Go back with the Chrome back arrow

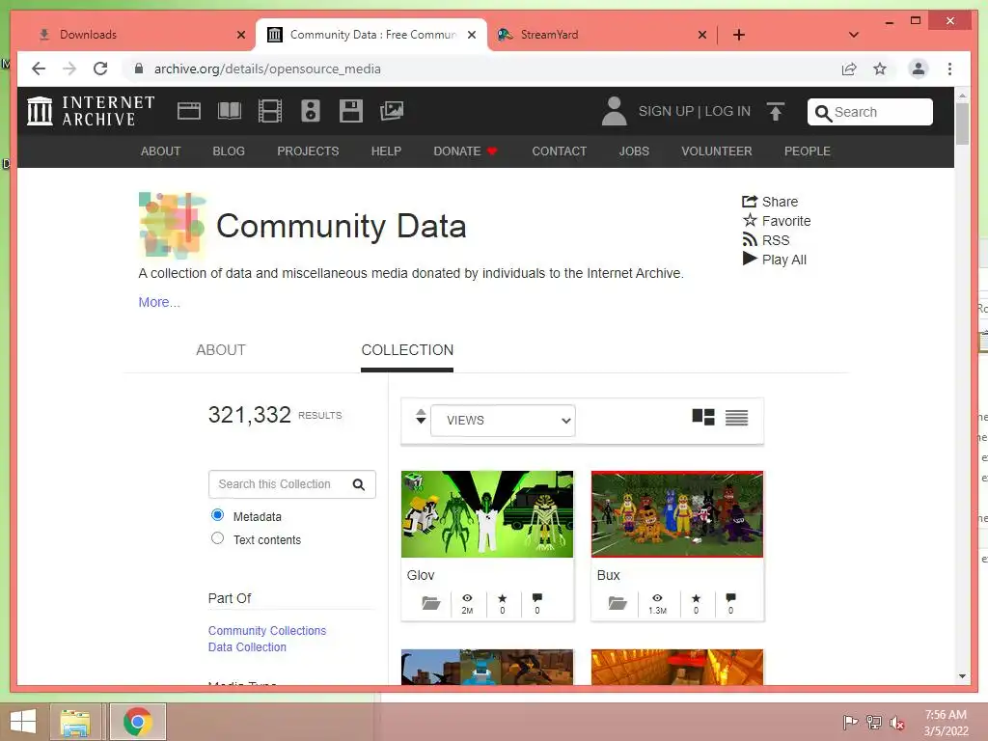(39, 69)
